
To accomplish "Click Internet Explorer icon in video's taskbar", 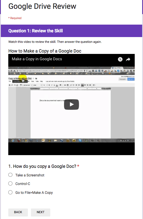I will click(x=13, y=140).
